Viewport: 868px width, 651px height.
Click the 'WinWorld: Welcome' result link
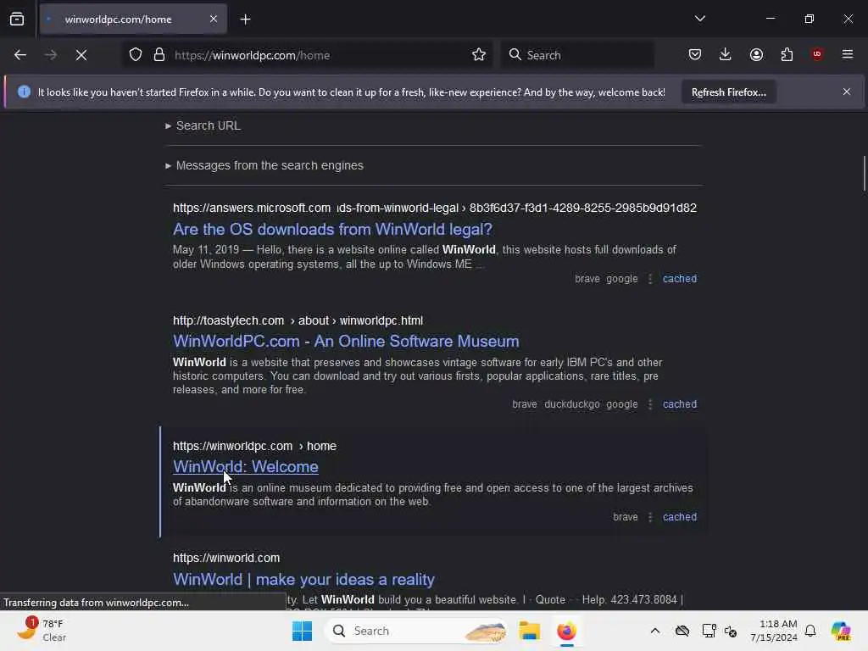click(245, 467)
